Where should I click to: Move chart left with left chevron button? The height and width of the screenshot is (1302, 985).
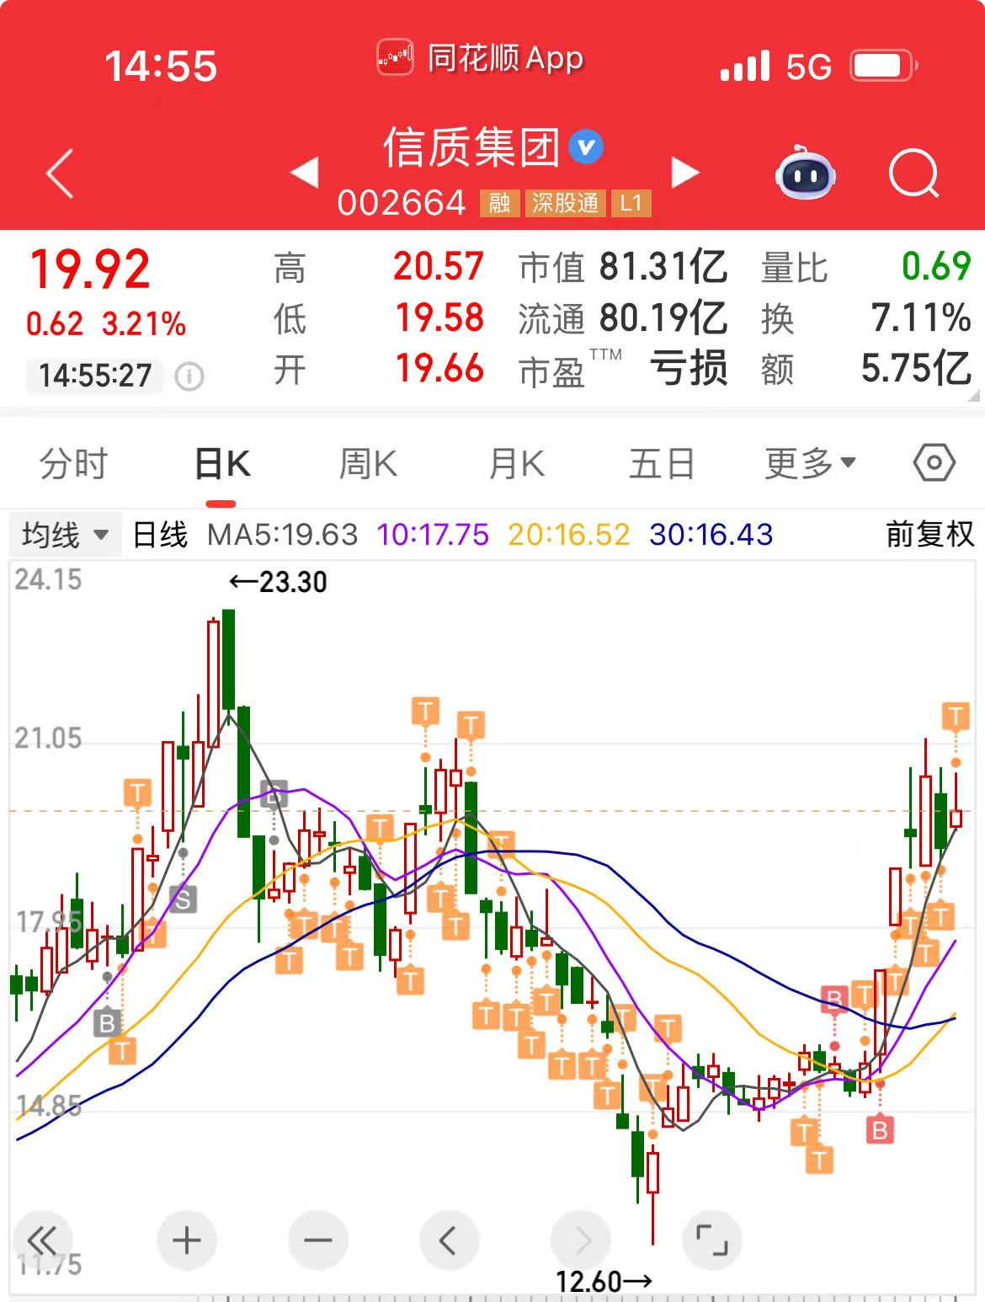(x=449, y=1240)
